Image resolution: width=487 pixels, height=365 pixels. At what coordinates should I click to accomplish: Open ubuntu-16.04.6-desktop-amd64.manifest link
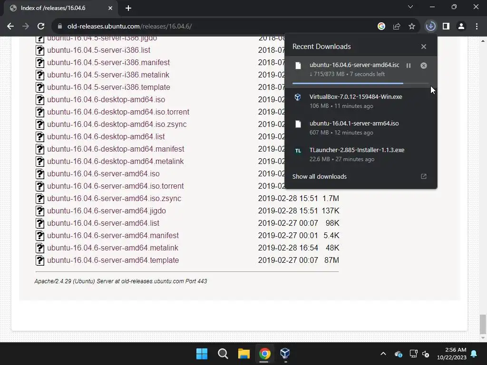[x=116, y=149]
